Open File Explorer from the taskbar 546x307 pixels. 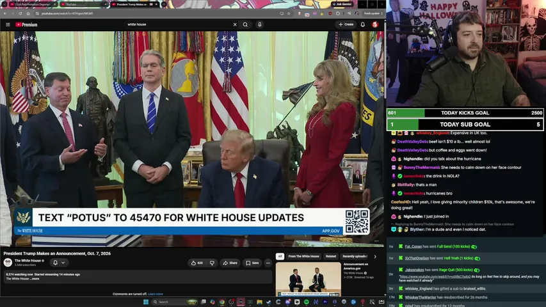(259, 302)
